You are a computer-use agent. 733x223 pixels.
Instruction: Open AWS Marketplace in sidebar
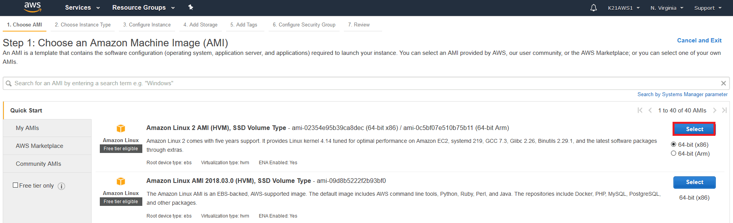47,146
